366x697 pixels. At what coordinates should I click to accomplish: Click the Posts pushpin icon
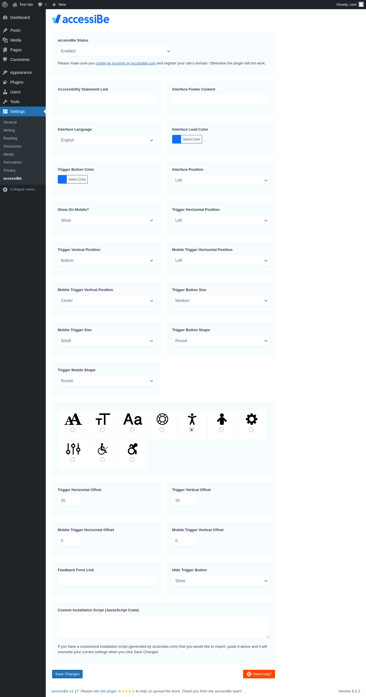tap(5, 30)
